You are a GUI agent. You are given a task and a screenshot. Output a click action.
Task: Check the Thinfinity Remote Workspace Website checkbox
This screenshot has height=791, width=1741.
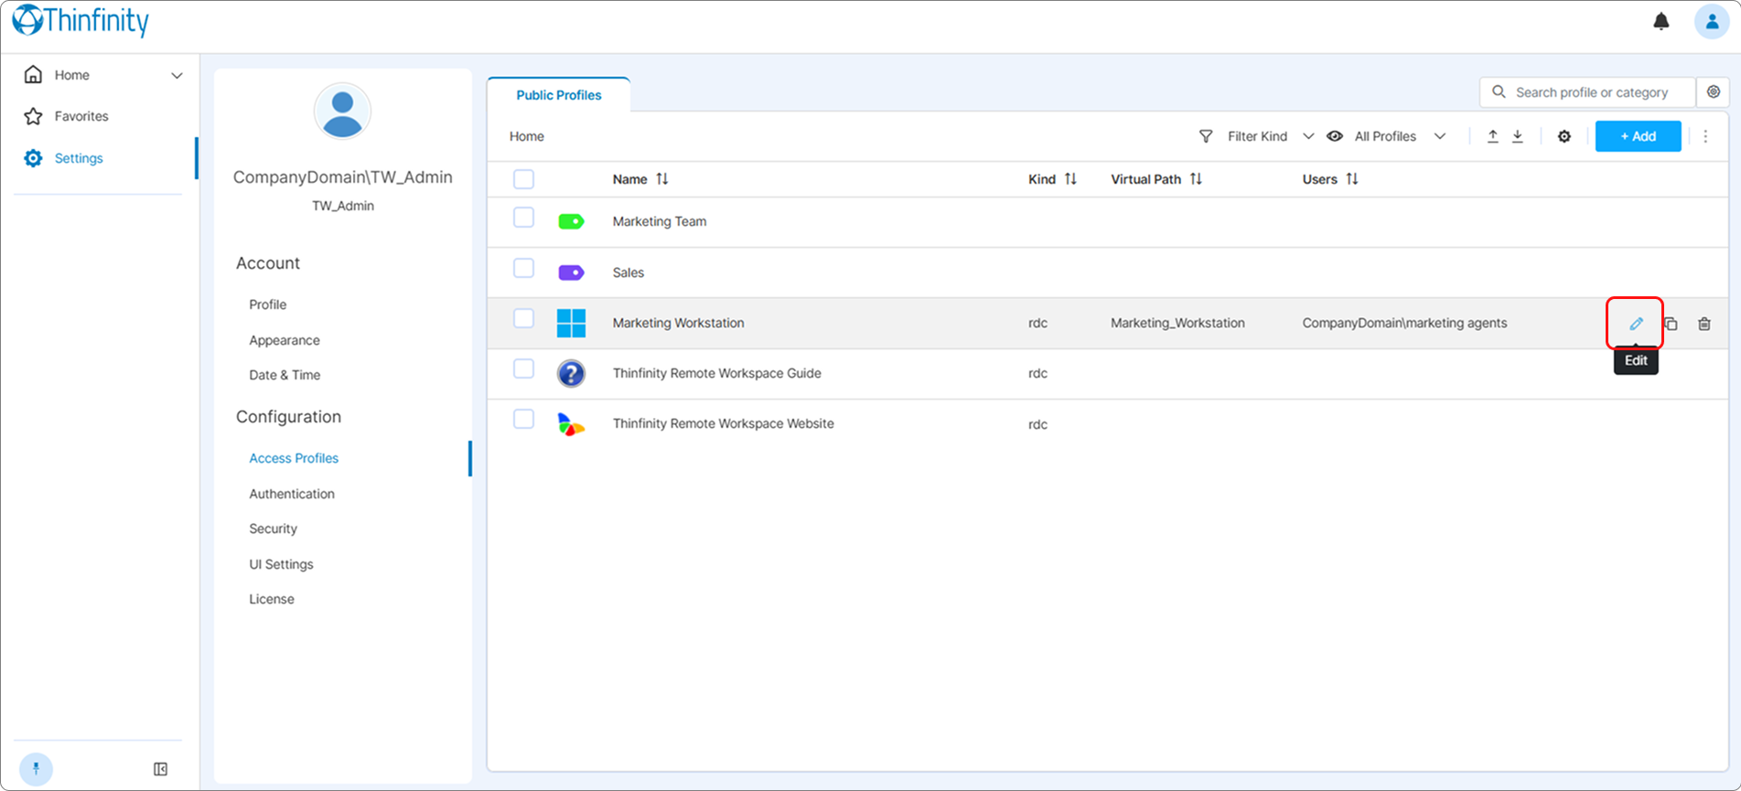click(523, 419)
